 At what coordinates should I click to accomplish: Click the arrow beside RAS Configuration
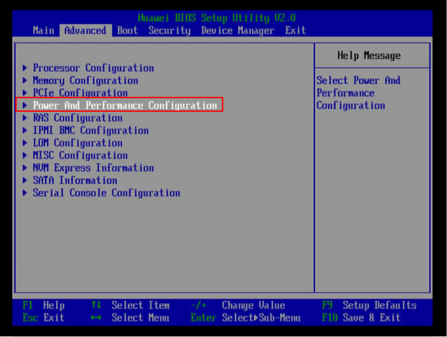click(25, 118)
